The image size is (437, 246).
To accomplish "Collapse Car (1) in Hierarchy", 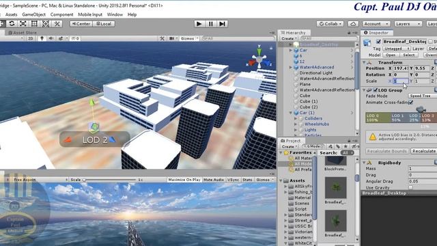I will click(x=291, y=113).
